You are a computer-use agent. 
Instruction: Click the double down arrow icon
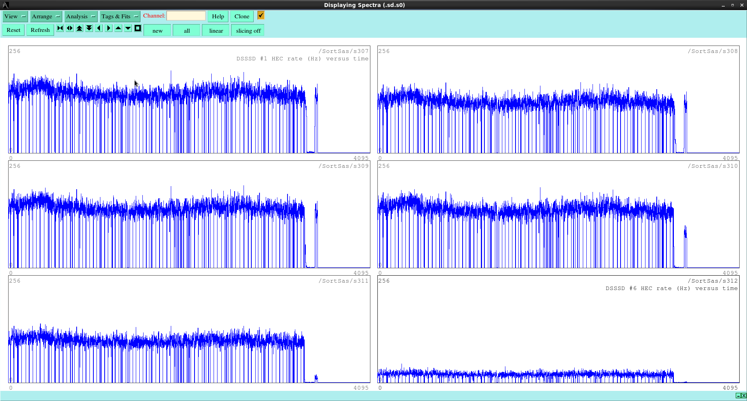coord(89,28)
